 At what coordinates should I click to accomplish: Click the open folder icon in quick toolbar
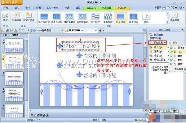[3, 30]
